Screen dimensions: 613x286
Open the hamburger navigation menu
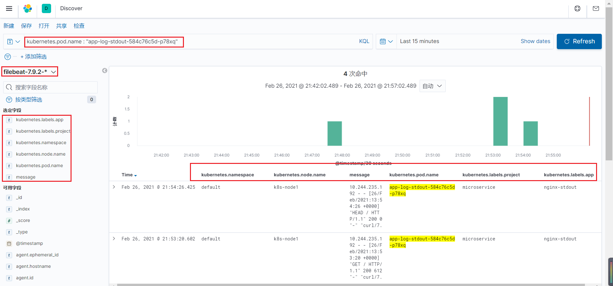pyautogui.click(x=9, y=9)
